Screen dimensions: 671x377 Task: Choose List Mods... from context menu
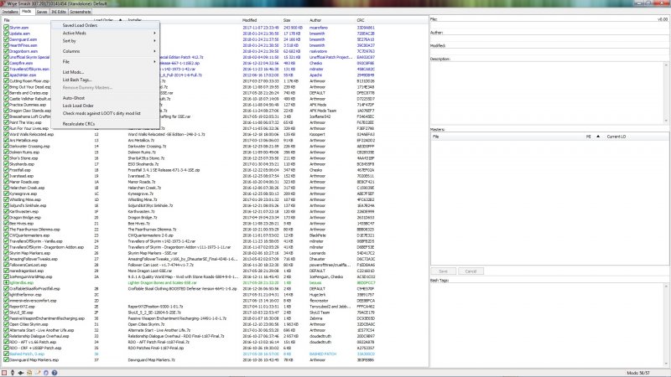coord(106,72)
